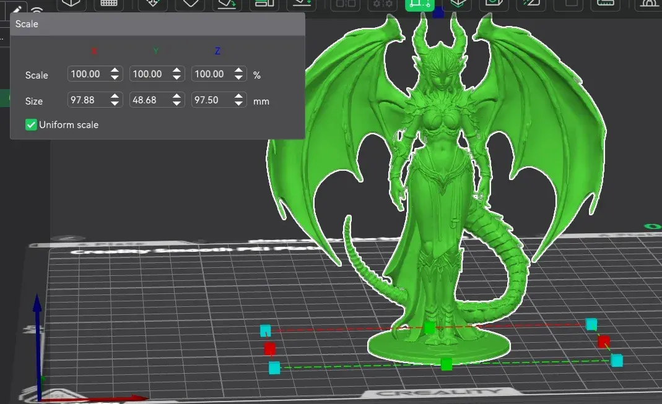Click the cube icon in the toolbar

click(71, 3)
